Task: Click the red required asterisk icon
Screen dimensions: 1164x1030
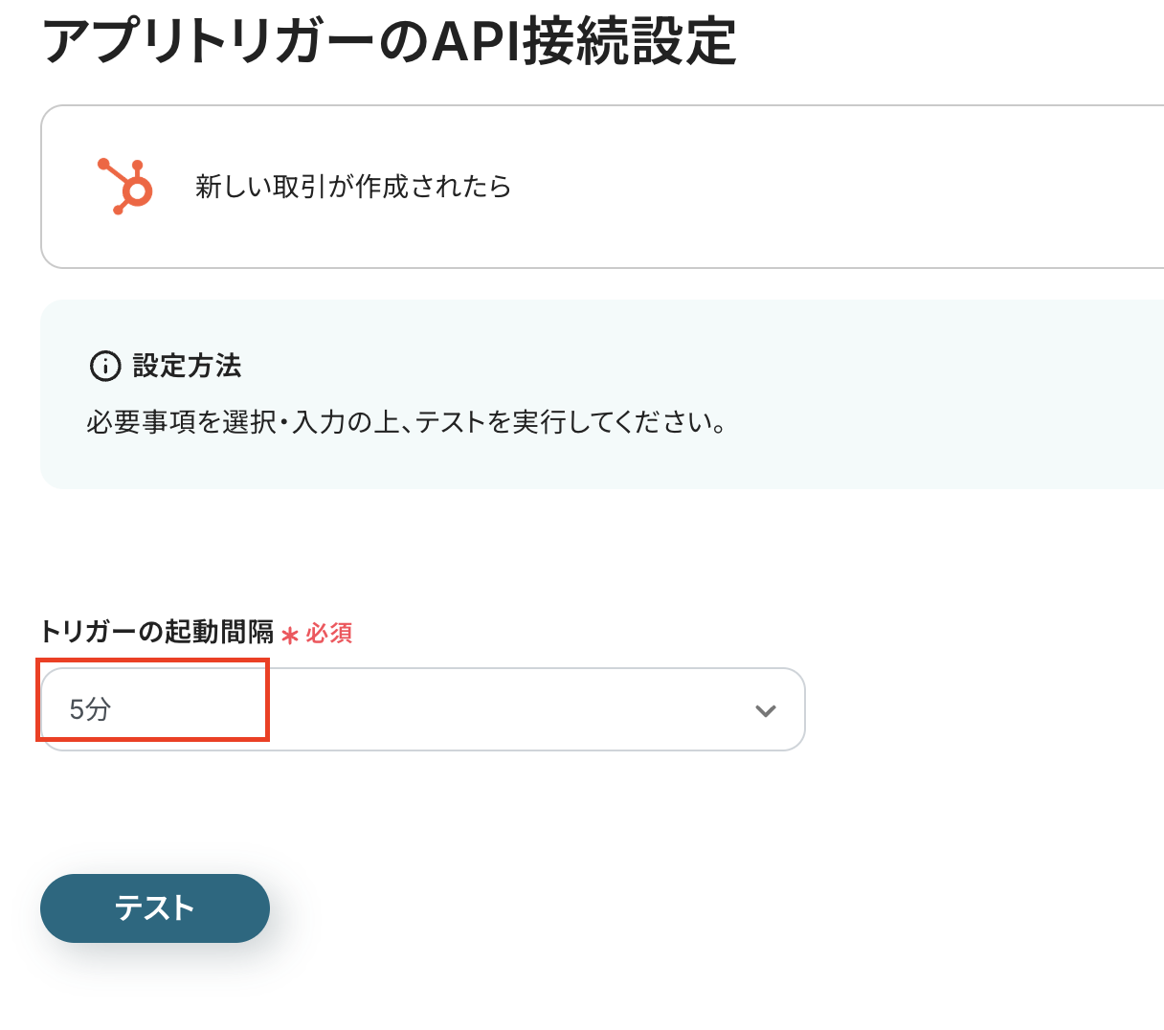Action: pos(290,635)
